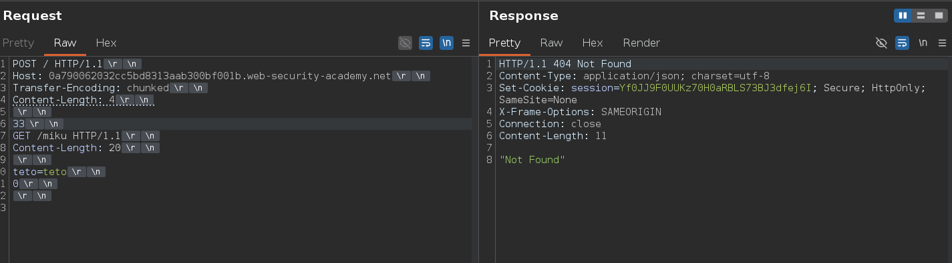The height and width of the screenshot is (263, 952).
Task: Click the 'teto=teto' body line
Action: pyautogui.click(x=40, y=172)
